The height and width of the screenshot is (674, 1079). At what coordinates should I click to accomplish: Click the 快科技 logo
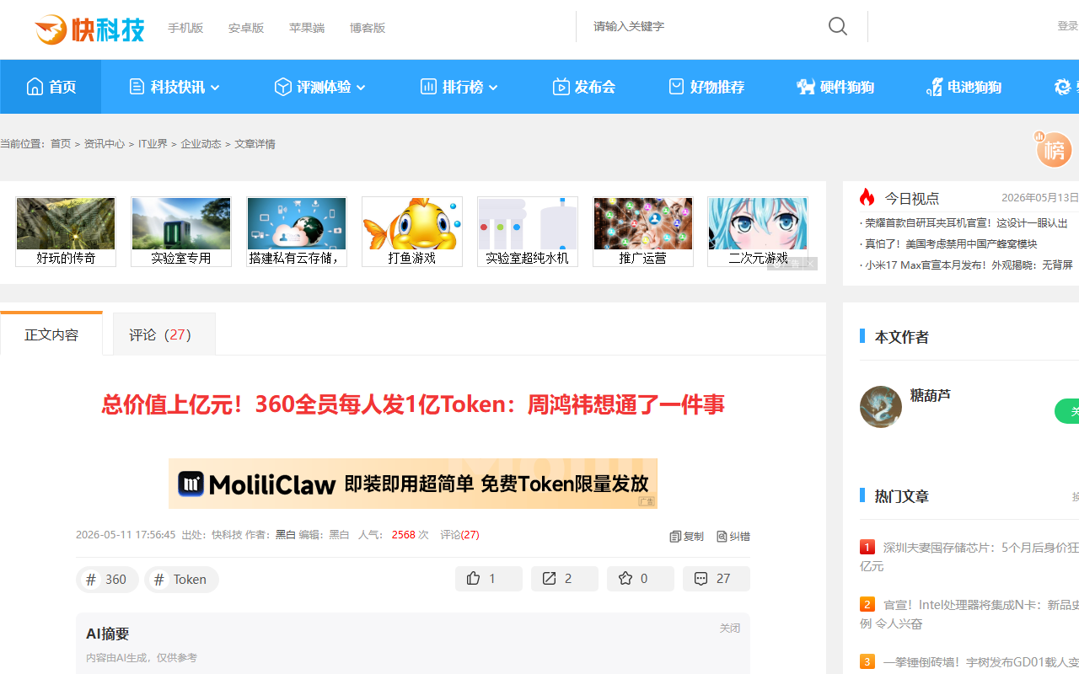coord(89,29)
